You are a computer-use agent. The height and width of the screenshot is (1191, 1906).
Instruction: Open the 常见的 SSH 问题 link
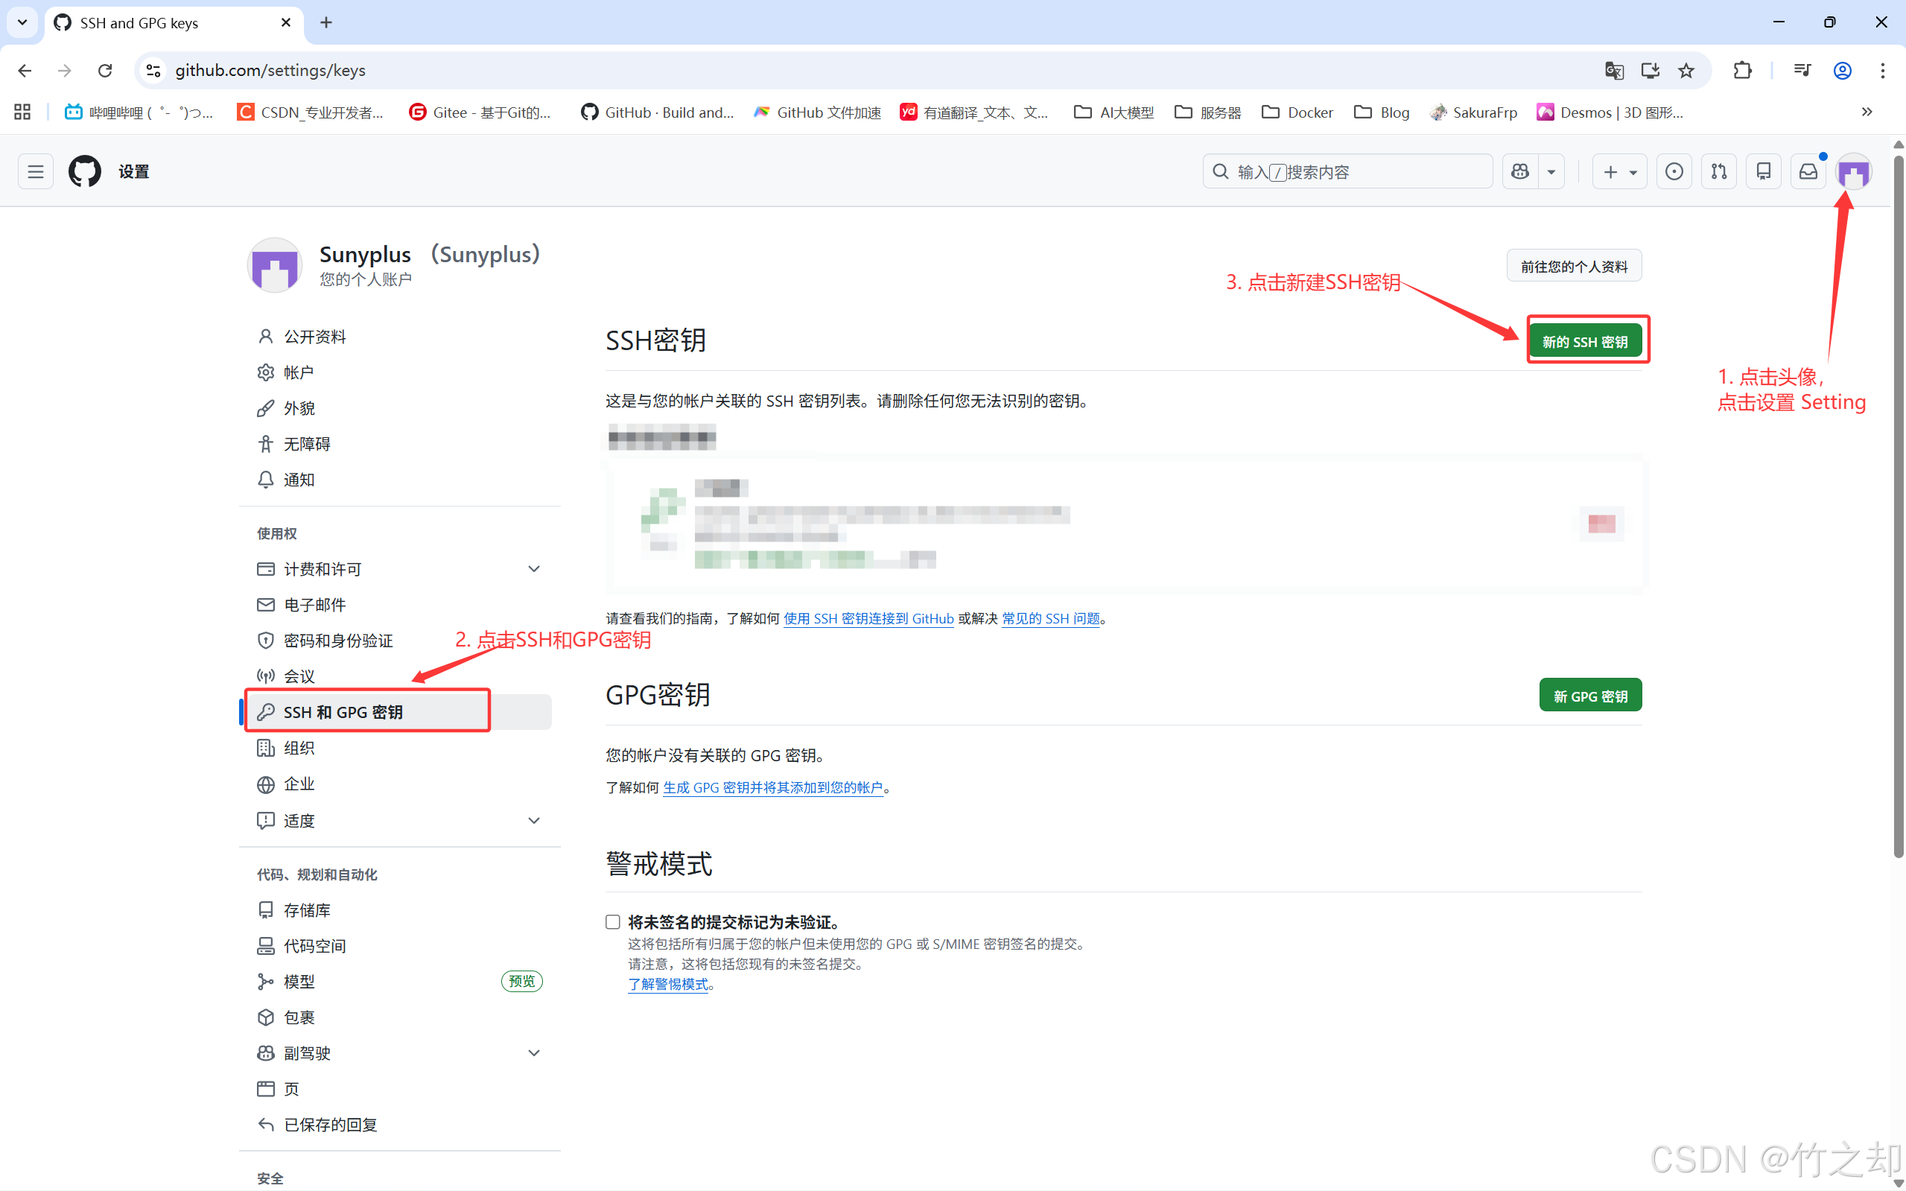point(1050,618)
